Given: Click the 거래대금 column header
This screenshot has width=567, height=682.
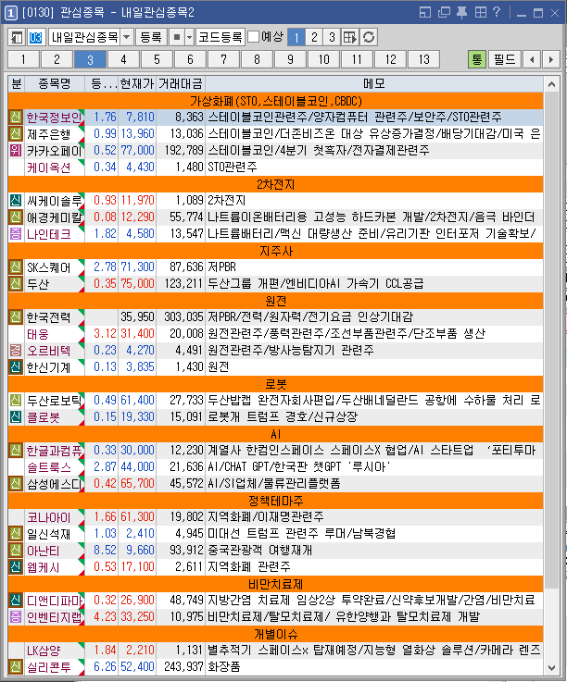Looking at the screenshot, I should tap(181, 83).
